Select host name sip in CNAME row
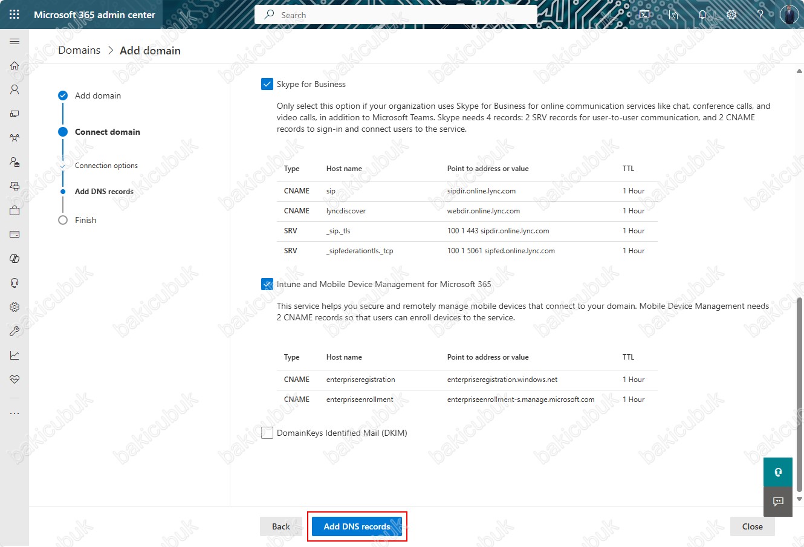 (331, 191)
